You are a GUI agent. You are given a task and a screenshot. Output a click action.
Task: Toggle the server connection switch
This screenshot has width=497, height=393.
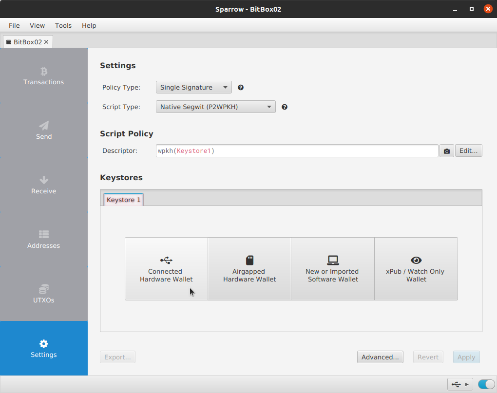486,384
